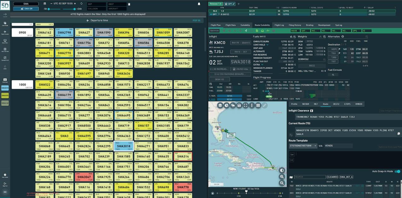This screenshot has width=402, height=198.
Task: Copy the Current Route text
Action: (399, 134)
